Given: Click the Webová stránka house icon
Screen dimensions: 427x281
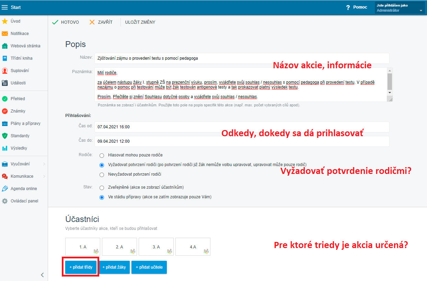Looking at the screenshot, I should point(5,46).
